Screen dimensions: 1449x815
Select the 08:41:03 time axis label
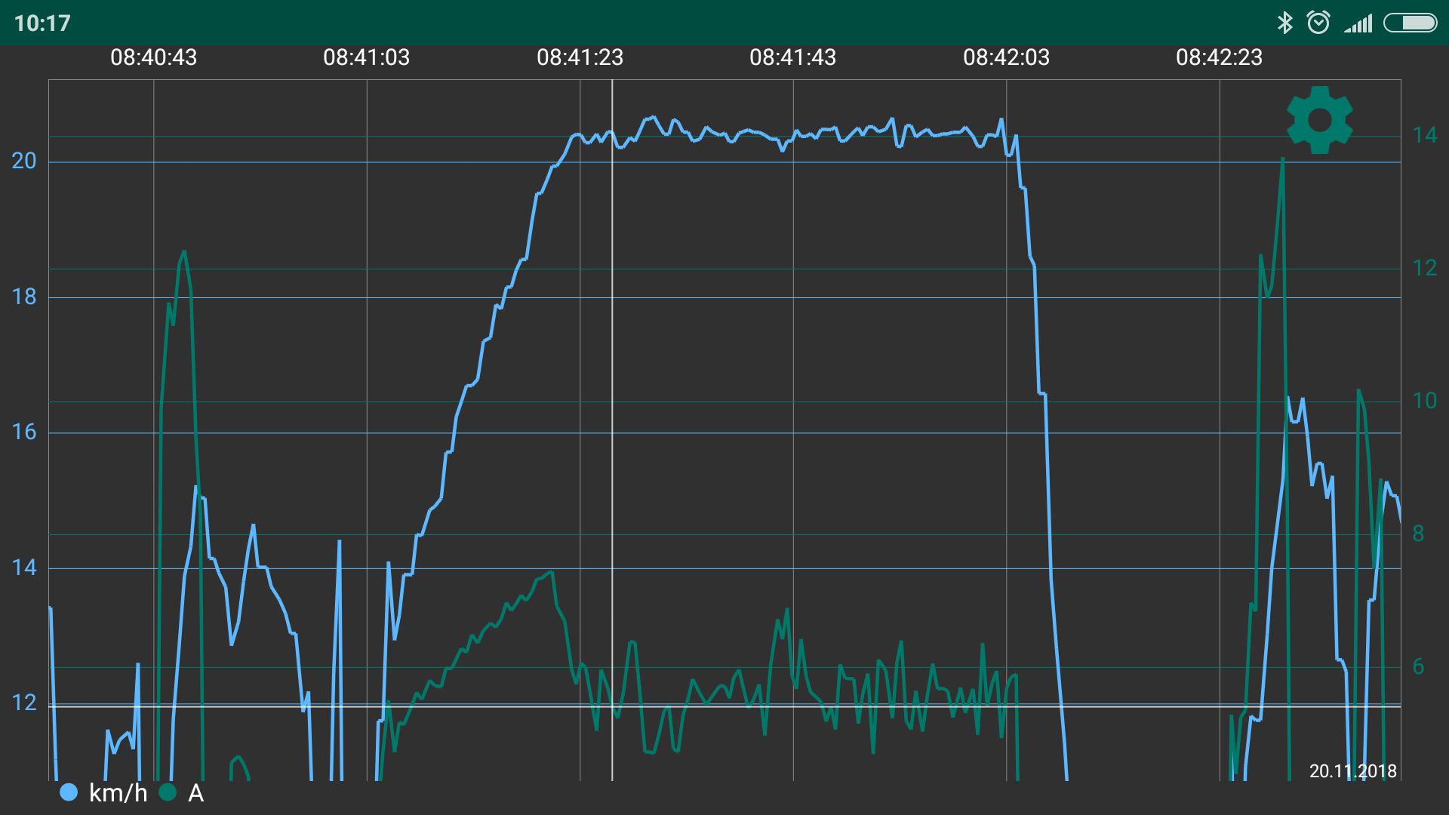[367, 57]
